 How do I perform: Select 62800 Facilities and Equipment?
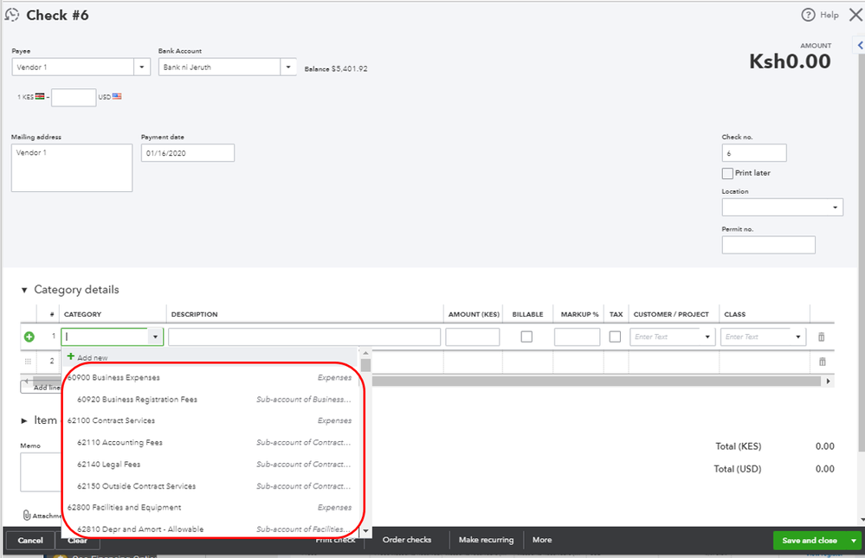[210, 507]
